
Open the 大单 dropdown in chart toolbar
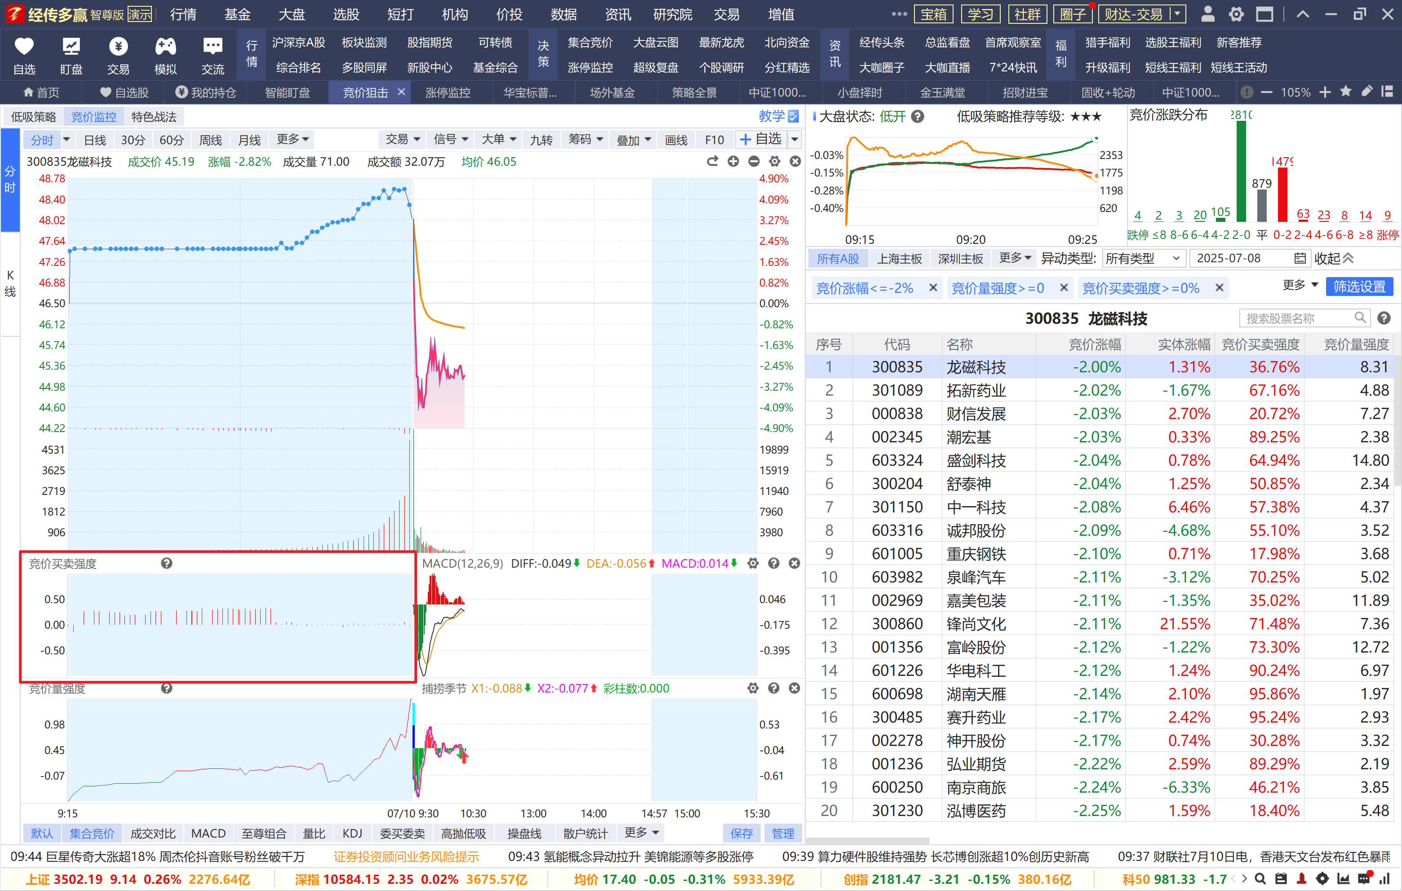499,140
